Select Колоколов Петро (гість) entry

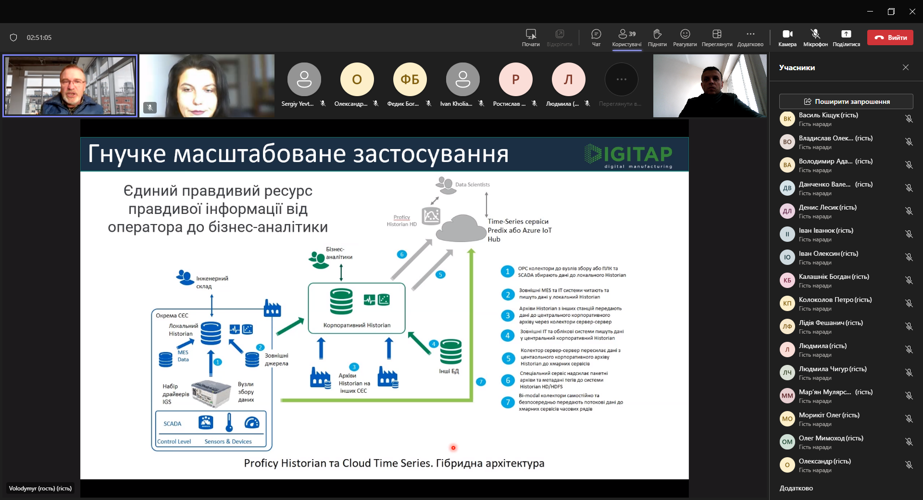click(846, 303)
